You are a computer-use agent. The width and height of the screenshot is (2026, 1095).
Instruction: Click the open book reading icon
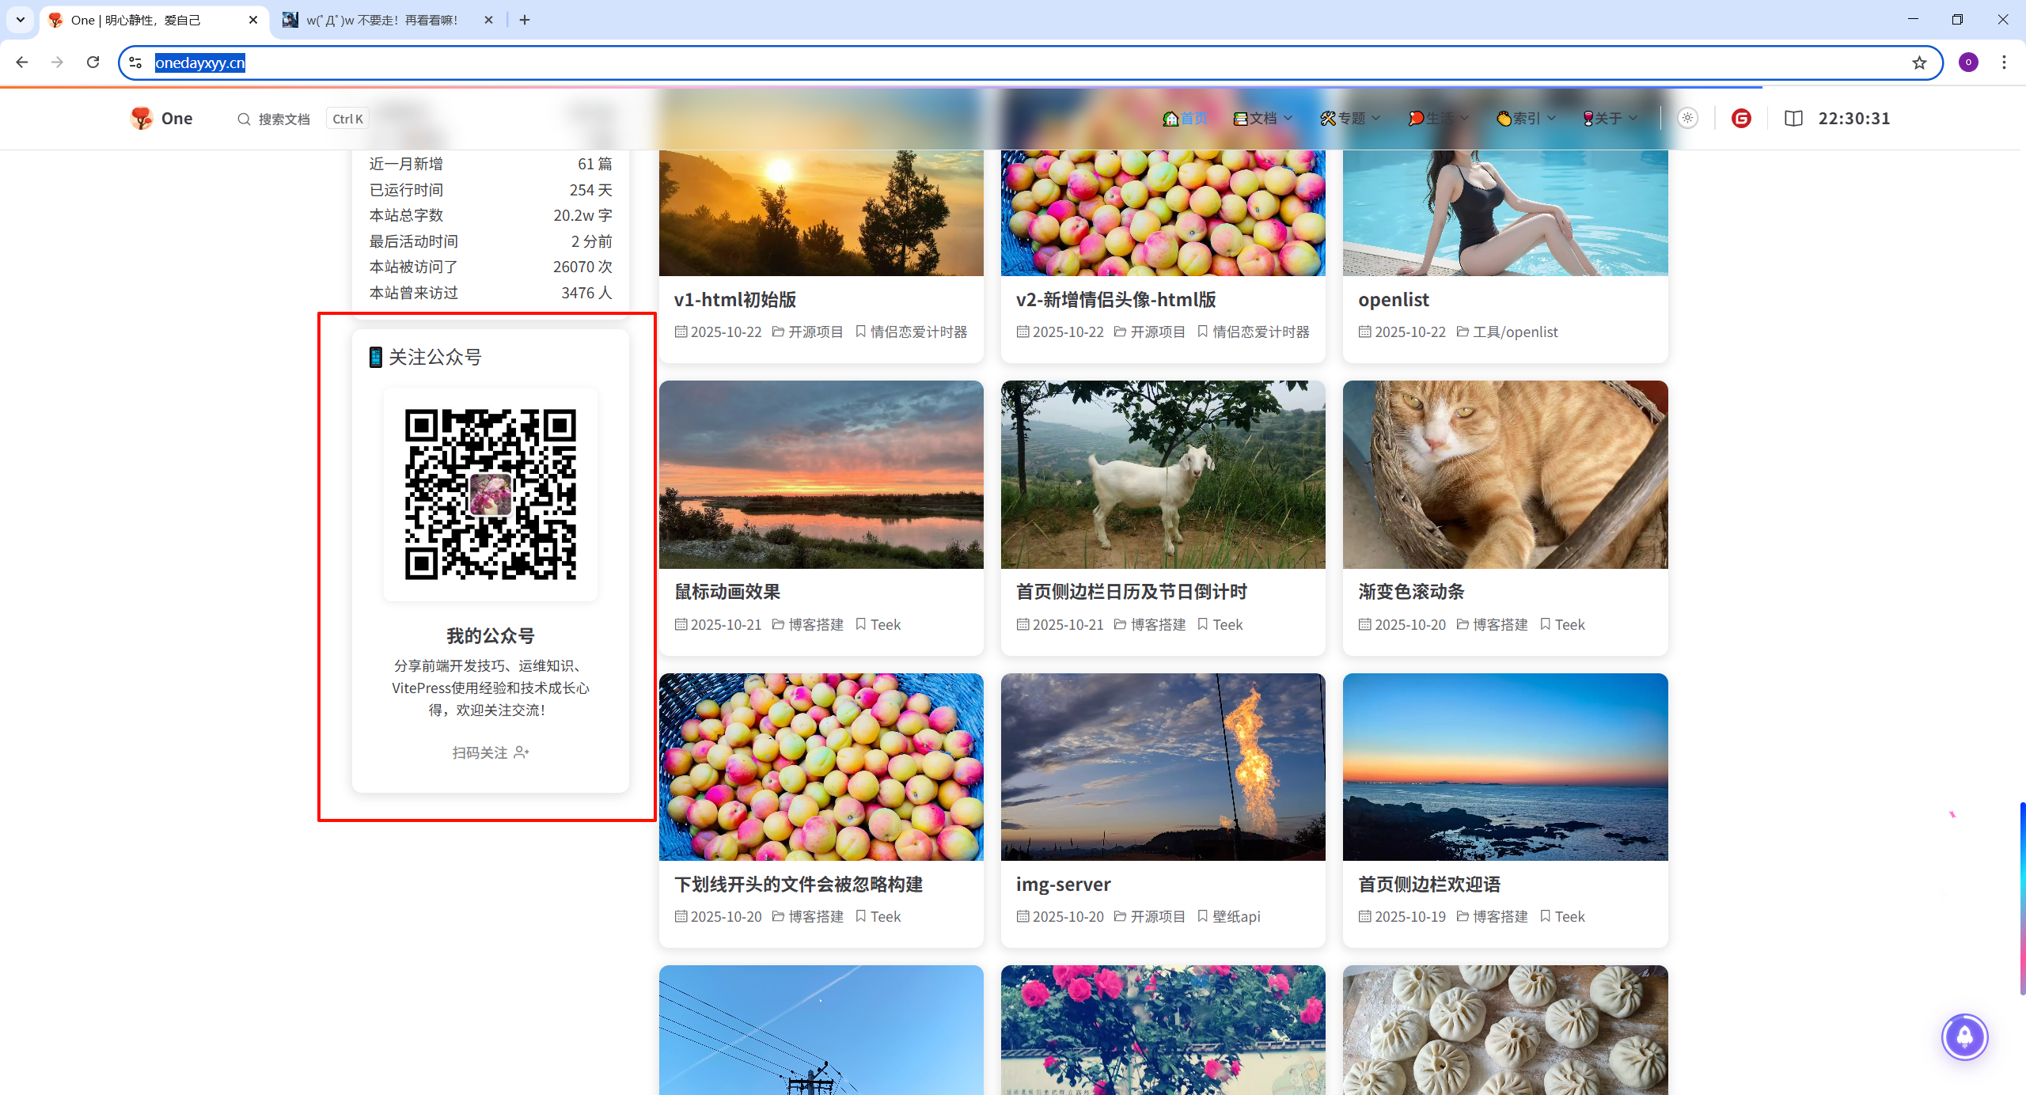tap(1793, 119)
